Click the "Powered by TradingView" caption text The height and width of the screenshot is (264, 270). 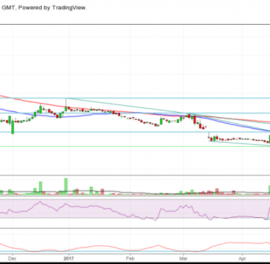tap(53, 8)
